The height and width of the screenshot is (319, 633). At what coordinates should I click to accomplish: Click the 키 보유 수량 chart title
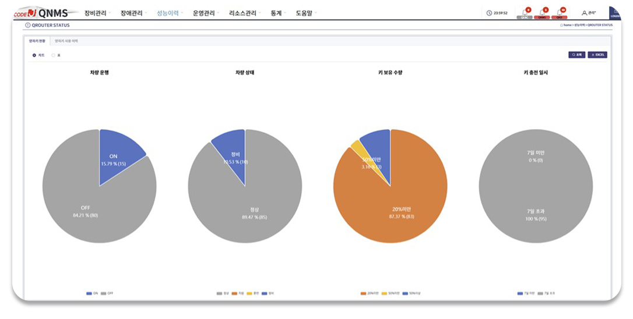[x=390, y=73]
